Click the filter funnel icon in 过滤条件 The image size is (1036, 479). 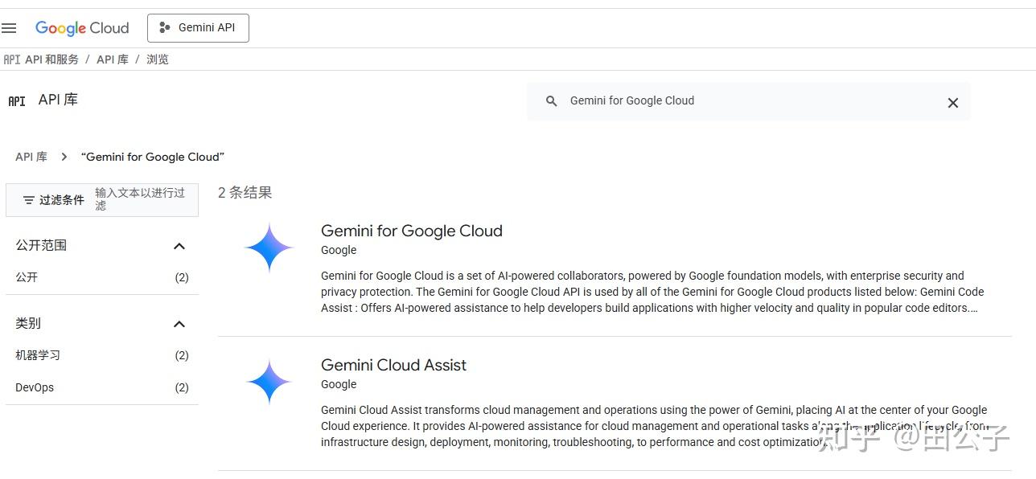30,199
